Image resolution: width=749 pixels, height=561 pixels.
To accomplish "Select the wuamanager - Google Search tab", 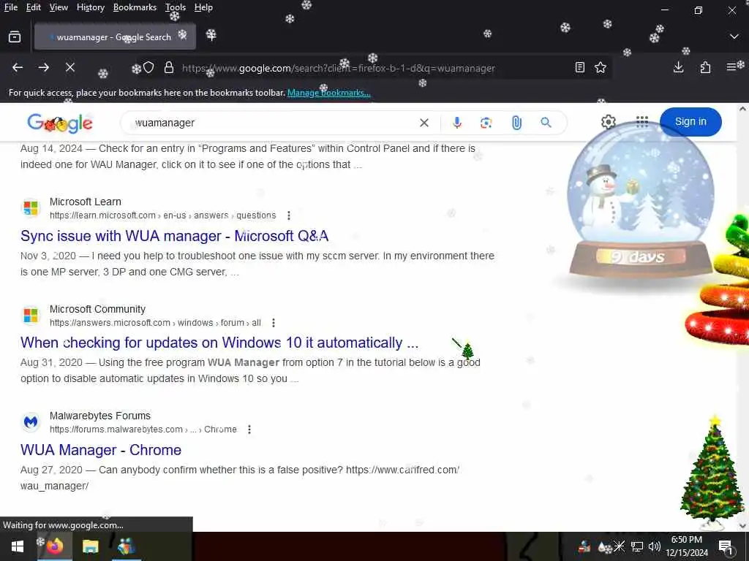I will click(115, 37).
